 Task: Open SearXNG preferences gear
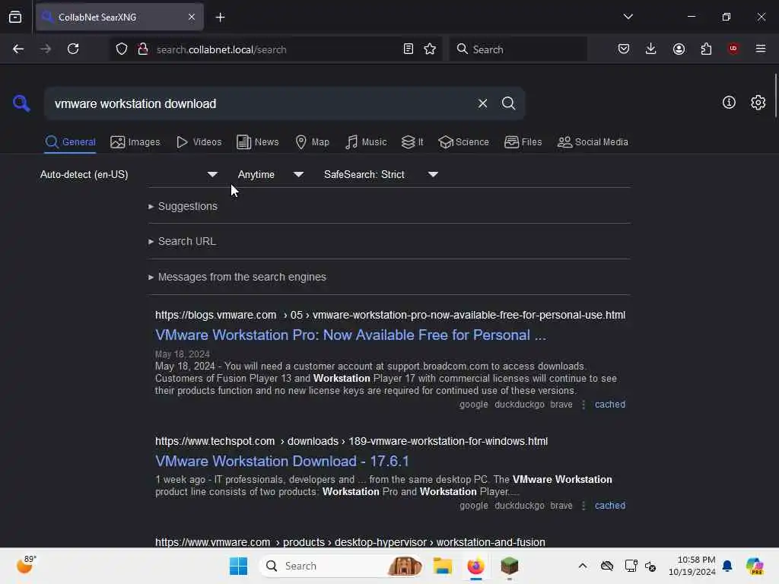coord(758,103)
